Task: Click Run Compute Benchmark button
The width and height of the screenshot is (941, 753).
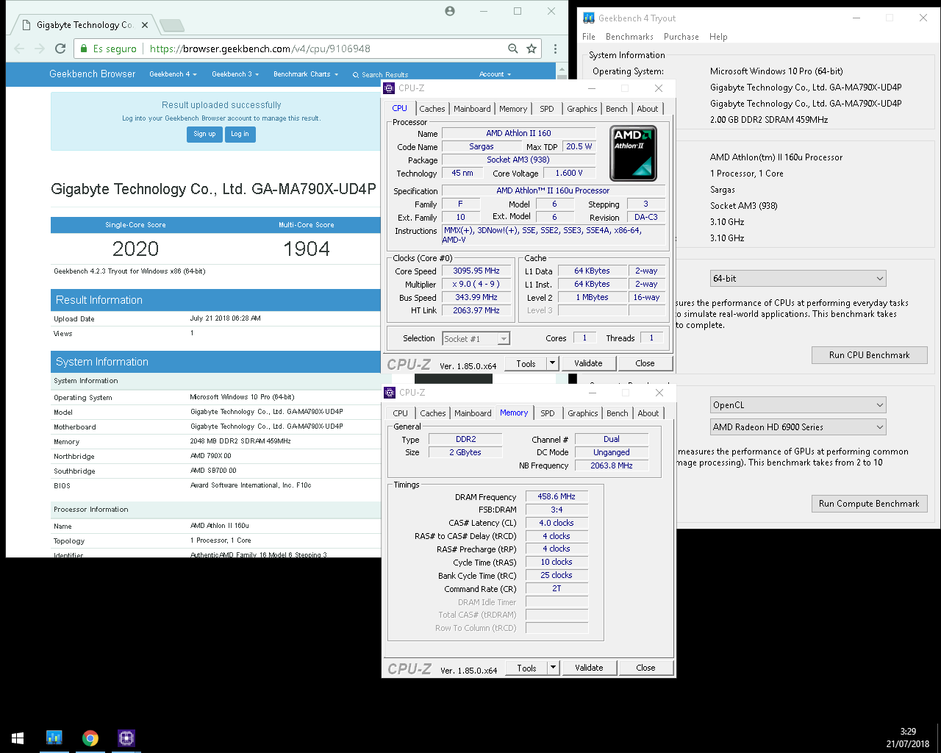Action: click(x=869, y=504)
